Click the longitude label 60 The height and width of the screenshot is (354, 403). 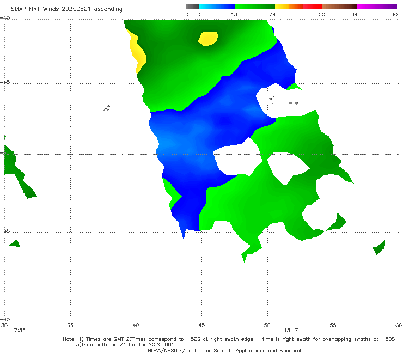click(x=399, y=325)
